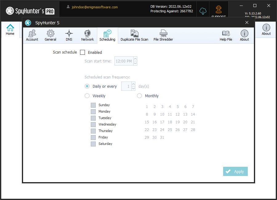
Task: Increase the scan start time stepper
Action: 135,59
